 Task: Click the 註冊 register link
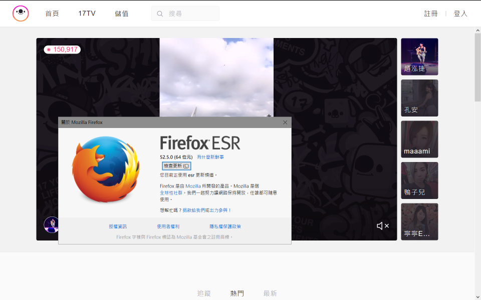(431, 13)
